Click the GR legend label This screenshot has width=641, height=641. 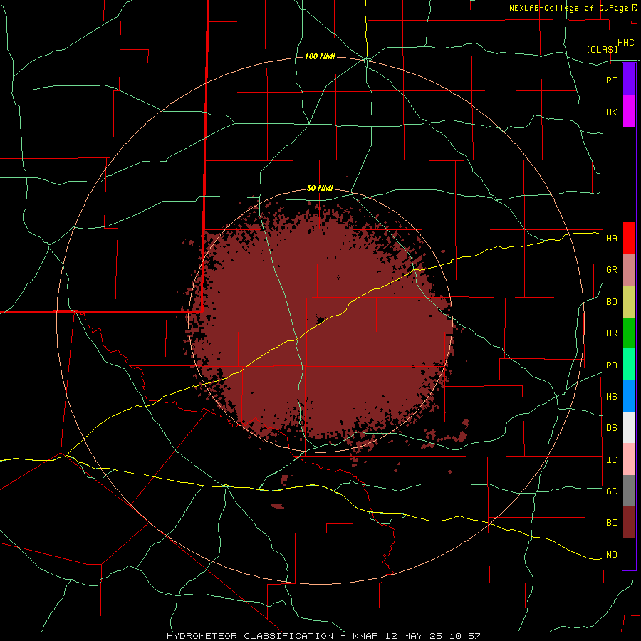[611, 270]
